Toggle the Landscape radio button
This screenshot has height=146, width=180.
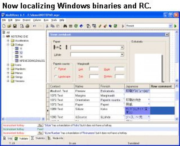point(56,76)
